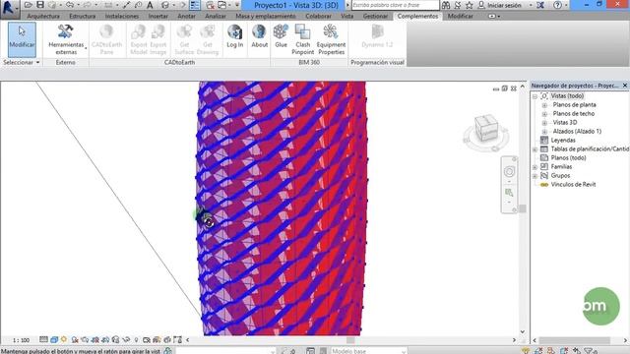Select Vínculos de Revit in project browser
Screen dimensions: 630x354
point(573,185)
